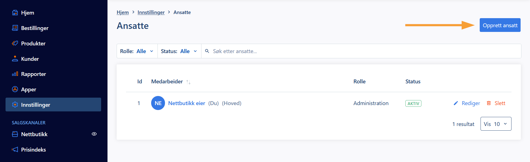Viewport: 530px width, 162px height.
Task: Follow the Innstillinger breadcrumb link
Action: (151, 12)
